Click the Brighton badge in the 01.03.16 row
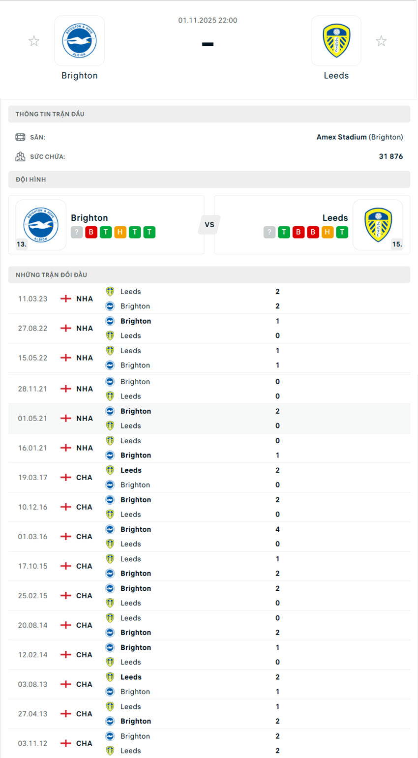 109,529
